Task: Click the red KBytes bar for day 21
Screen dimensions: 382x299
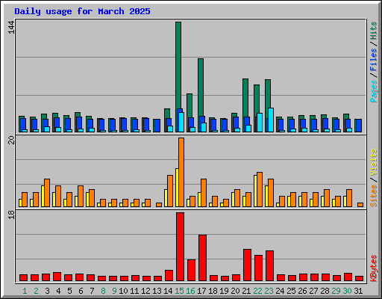Action: (247, 265)
